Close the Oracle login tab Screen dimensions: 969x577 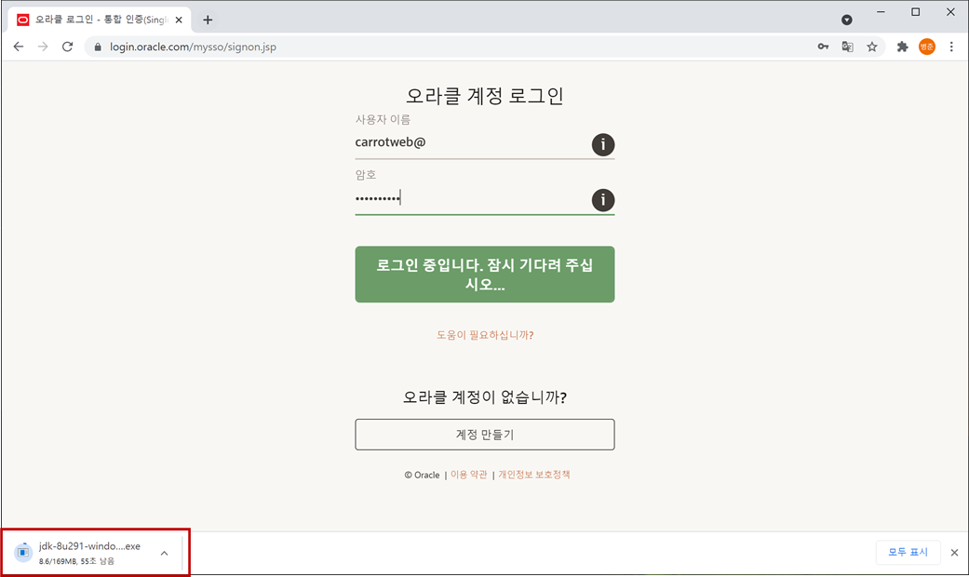(179, 20)
